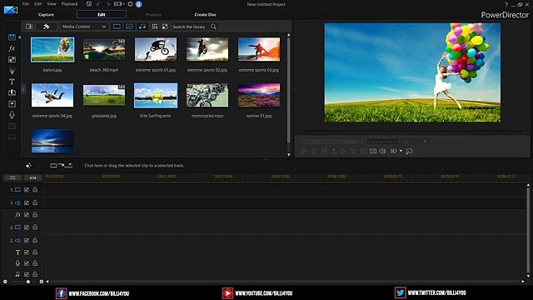Screen dimensions: 533x300
Task: Open the Playback menu
Action: (70, 4)
